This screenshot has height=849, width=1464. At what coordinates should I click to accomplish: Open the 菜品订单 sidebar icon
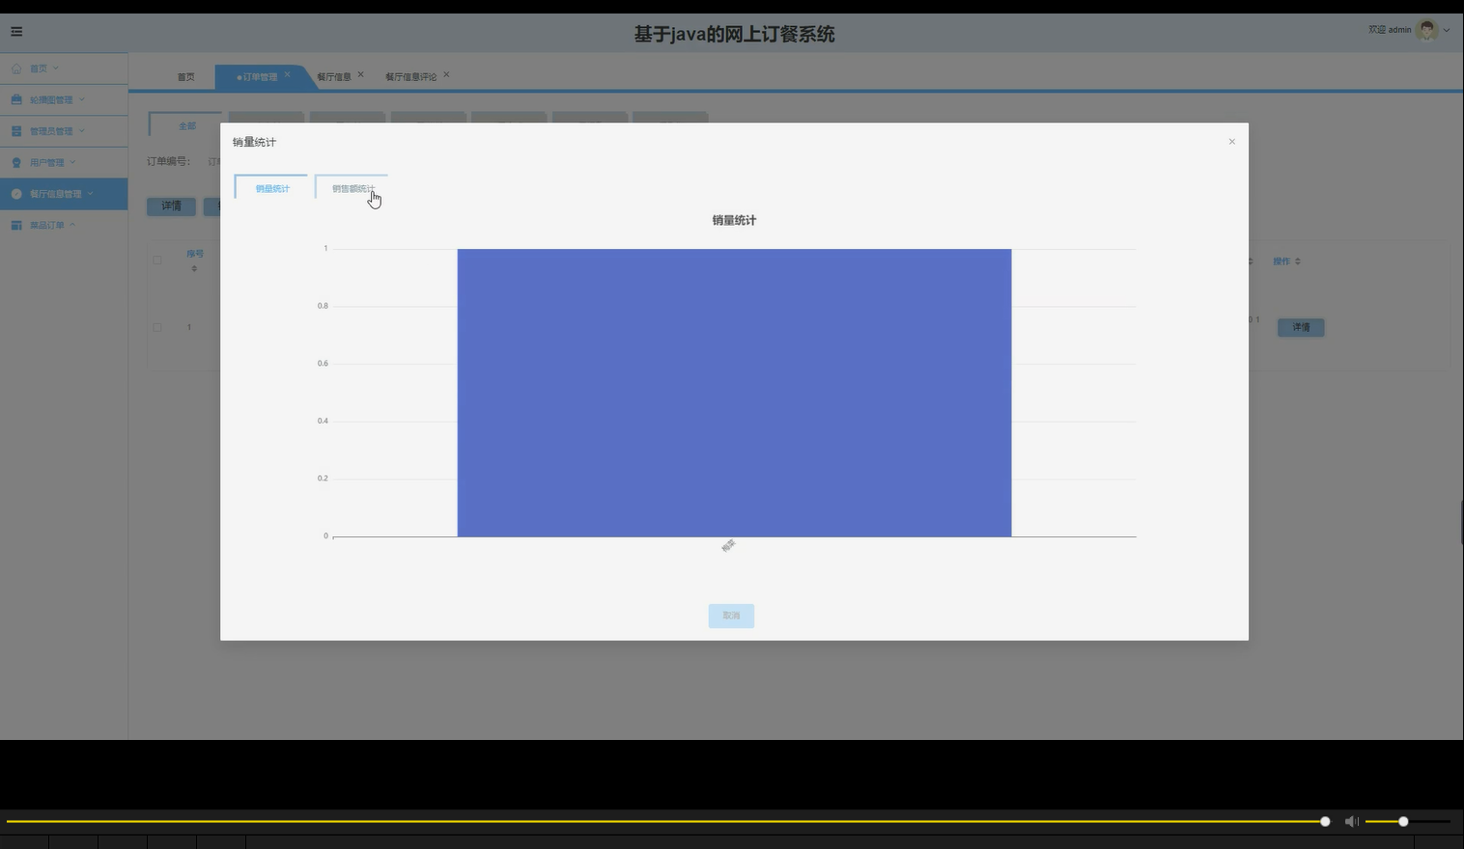14,224
